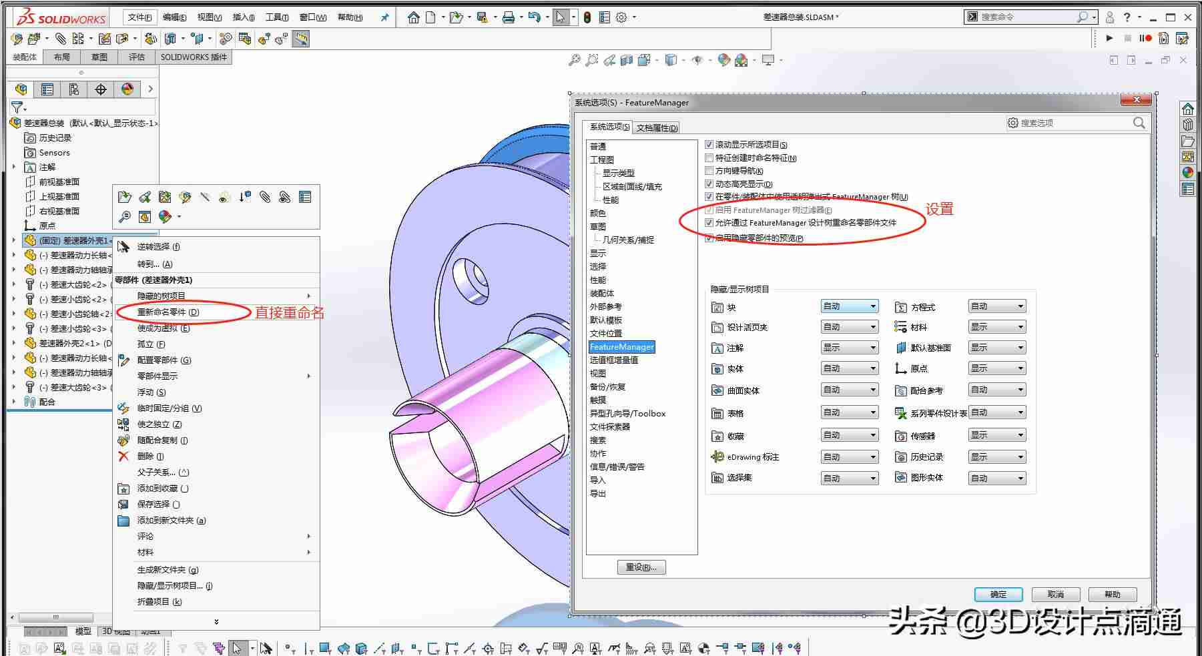The image size is (1202, 656).
Task: Open the 文件 menu
Action: click(139, 17)
